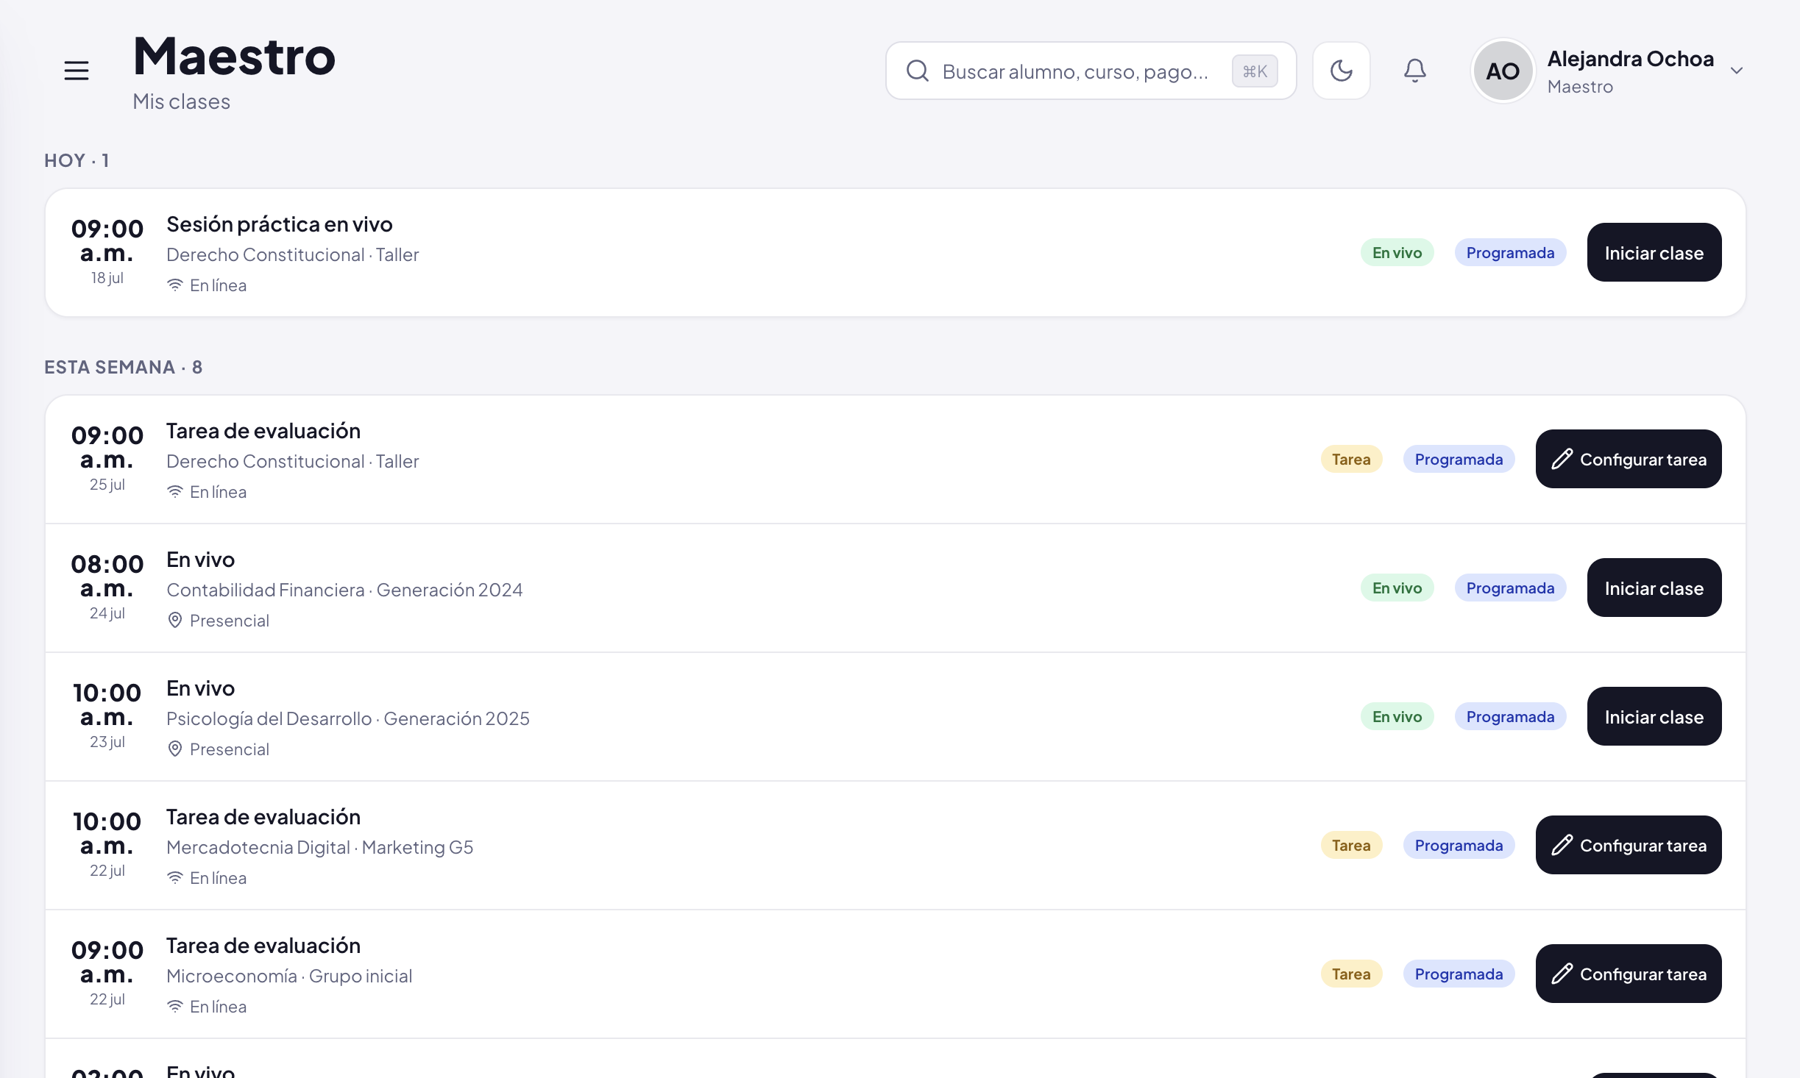
Task: Click pencil icon on Microeconomía button
Action: coord(1562,974)
